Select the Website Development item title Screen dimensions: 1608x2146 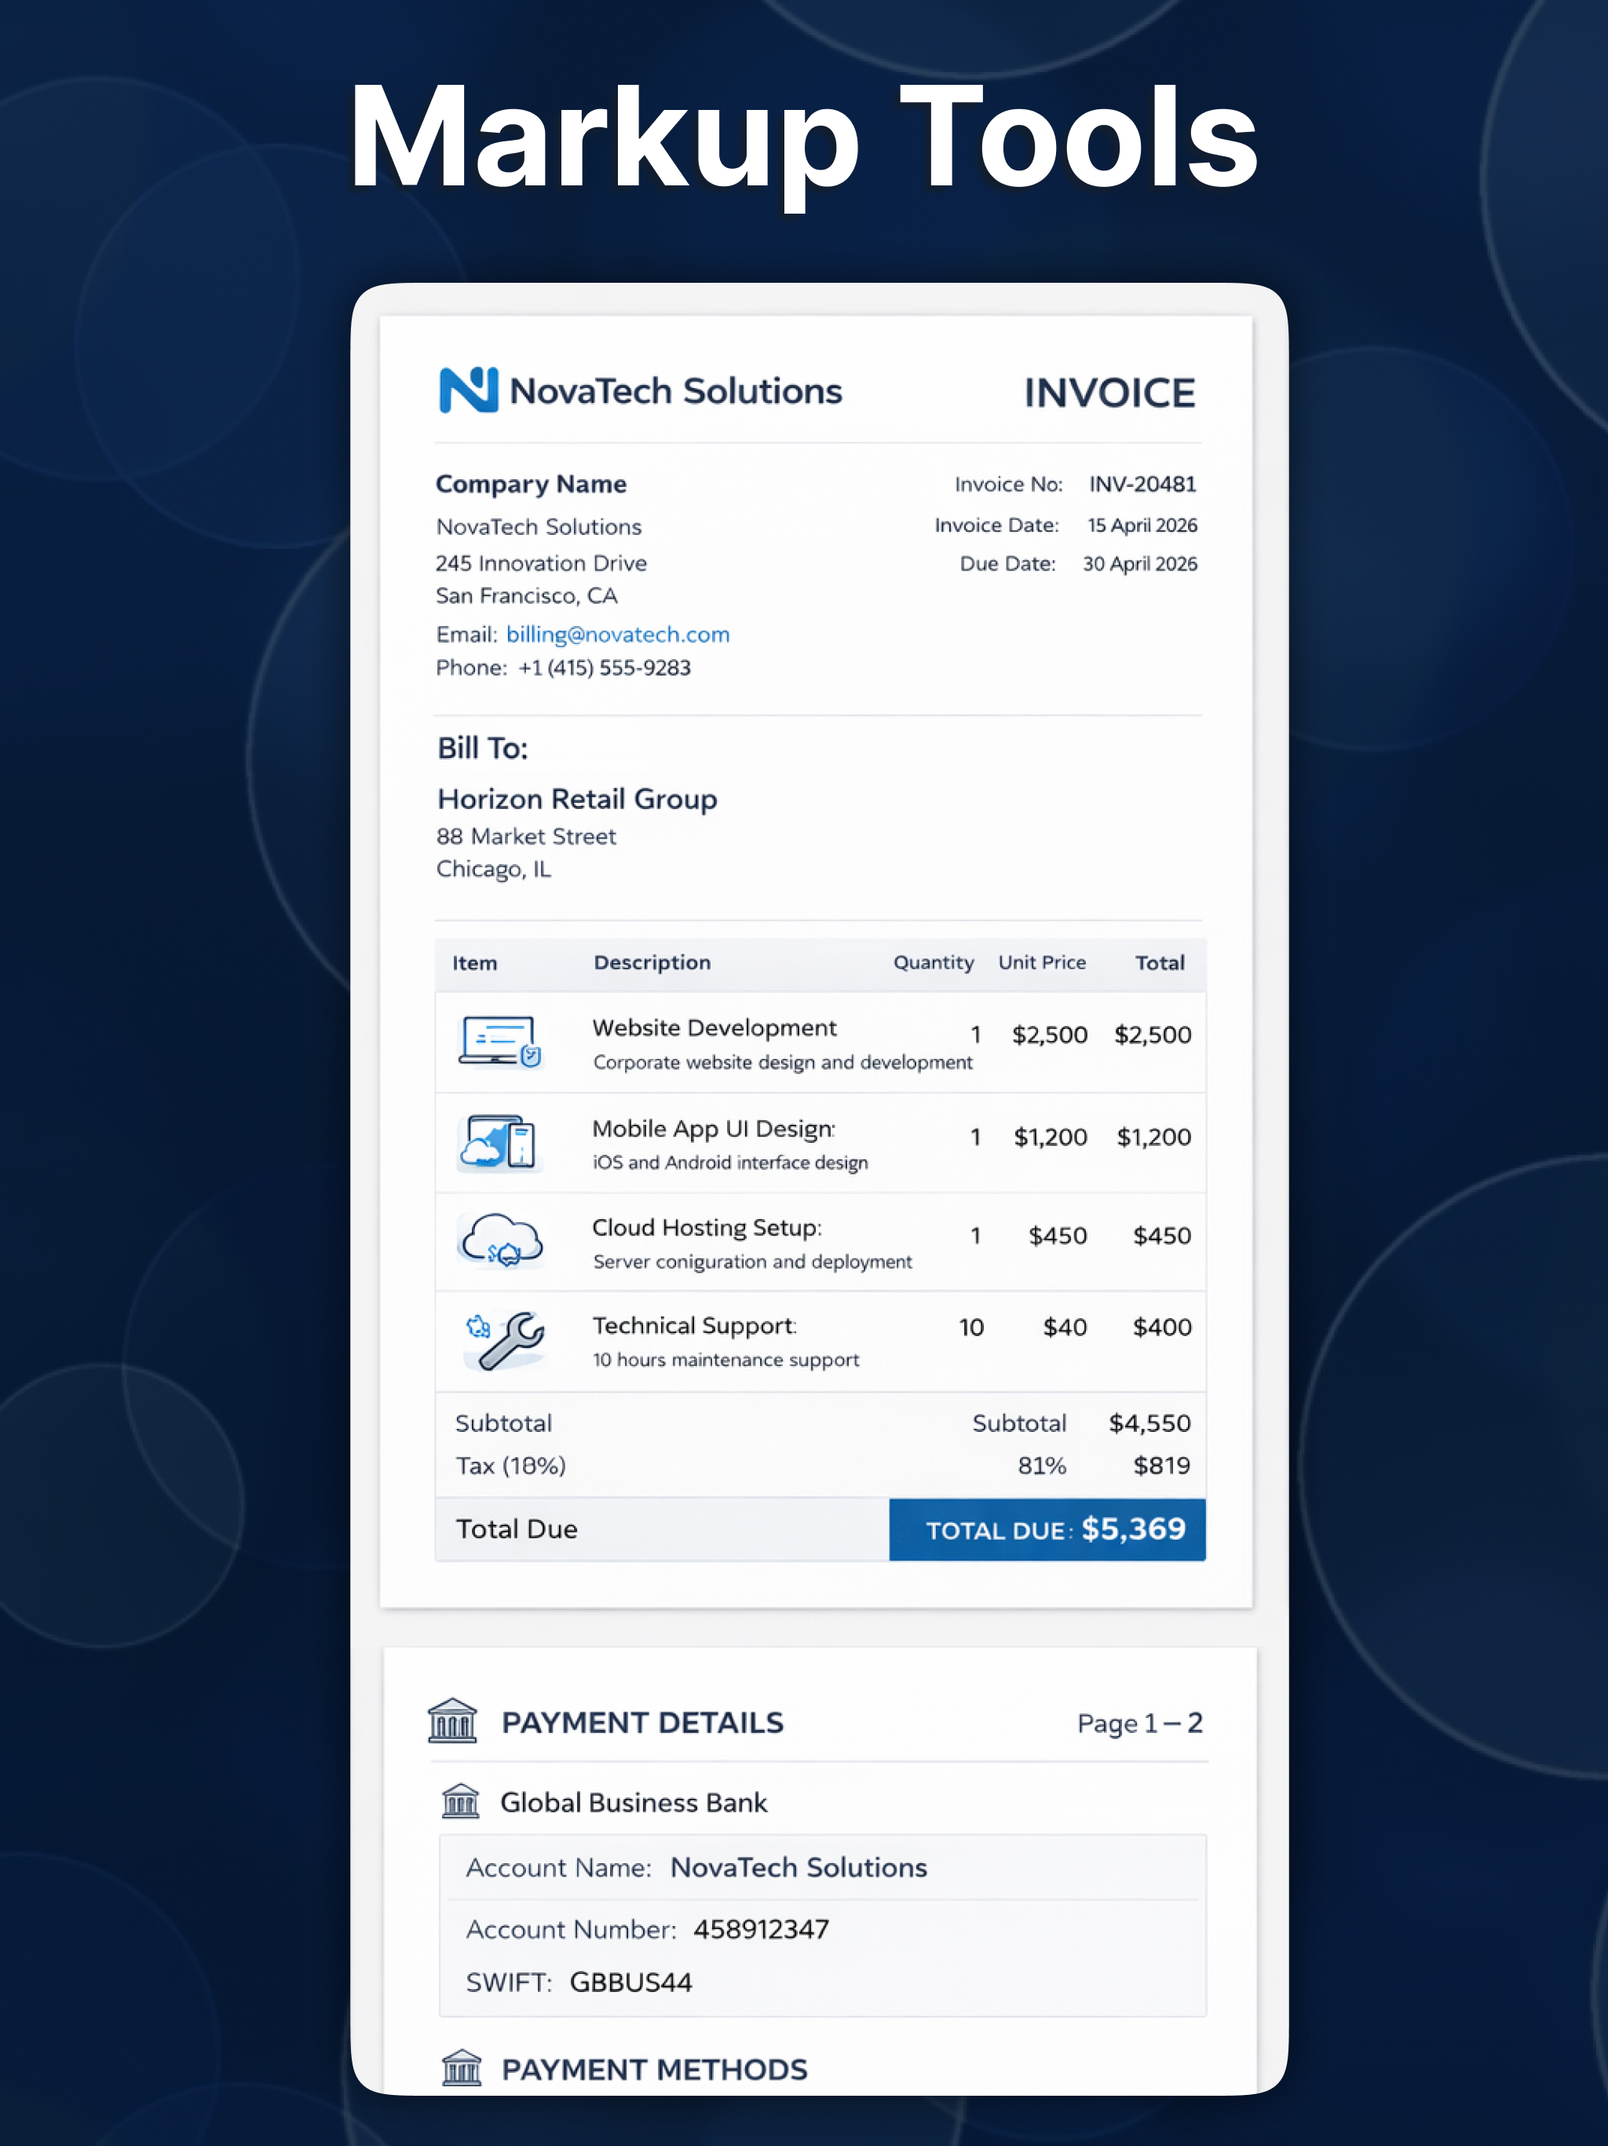click(x=714, y=1027)
